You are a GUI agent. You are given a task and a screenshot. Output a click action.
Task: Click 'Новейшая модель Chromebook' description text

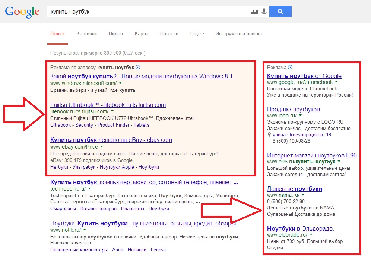tap(302, 89)
